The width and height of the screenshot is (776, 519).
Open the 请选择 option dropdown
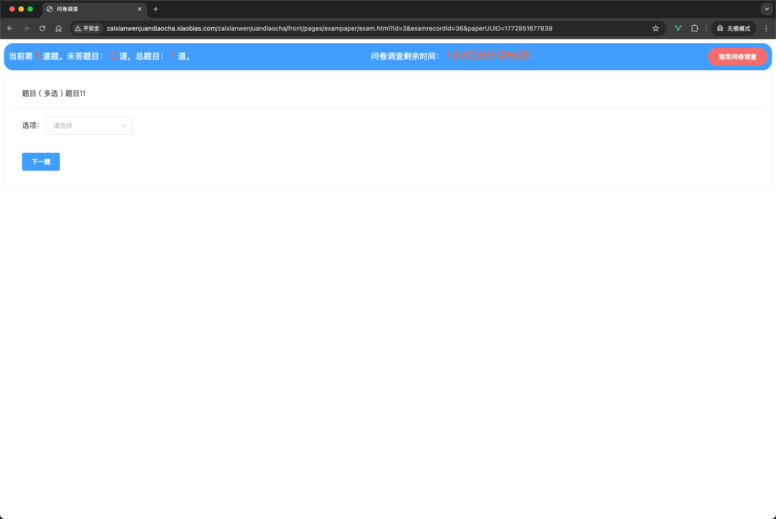89,126
